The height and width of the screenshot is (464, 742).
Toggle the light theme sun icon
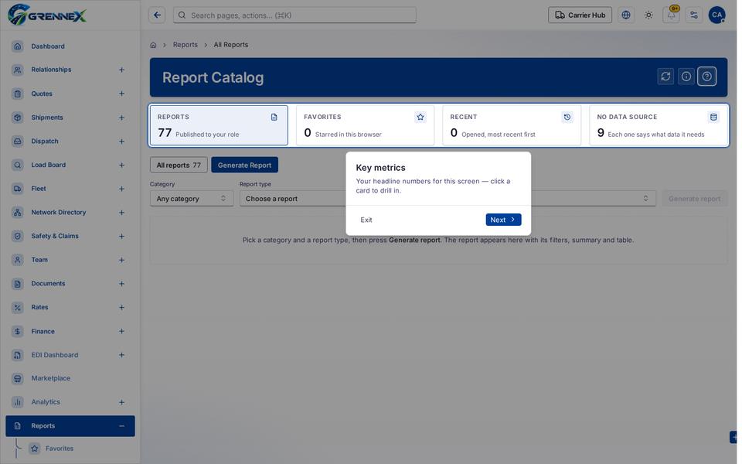click(648, 15)
